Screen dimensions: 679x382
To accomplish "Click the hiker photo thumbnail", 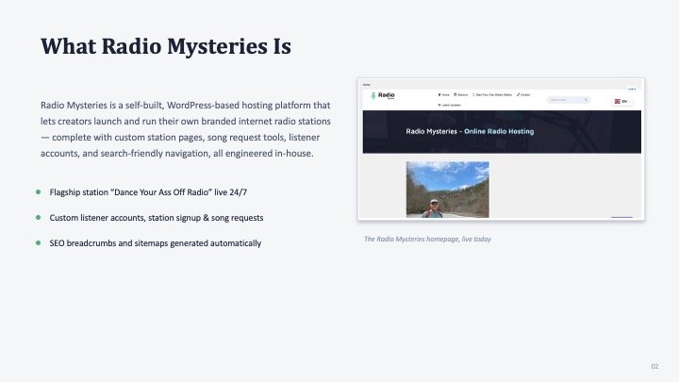I will click(447, 190).
